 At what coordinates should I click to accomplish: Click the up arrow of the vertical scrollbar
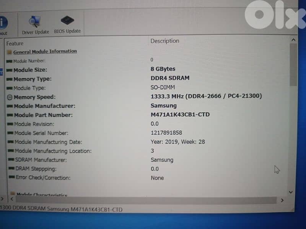point(293,39)
